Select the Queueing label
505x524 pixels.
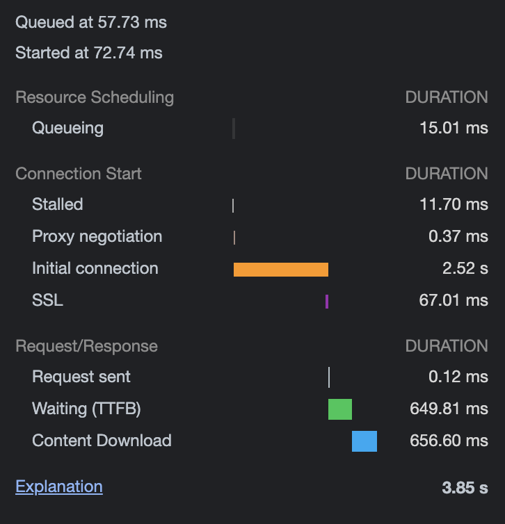(x=68, y=129)
